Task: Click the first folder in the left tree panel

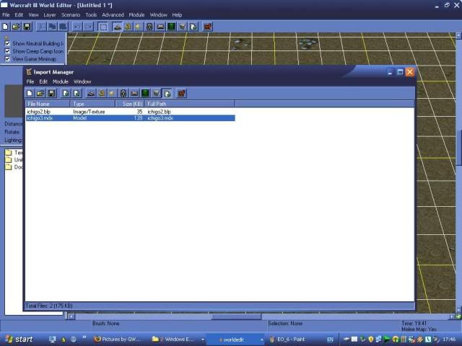Action: point(9,152)
